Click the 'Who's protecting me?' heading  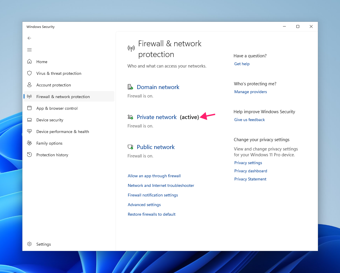pos(255,84)
